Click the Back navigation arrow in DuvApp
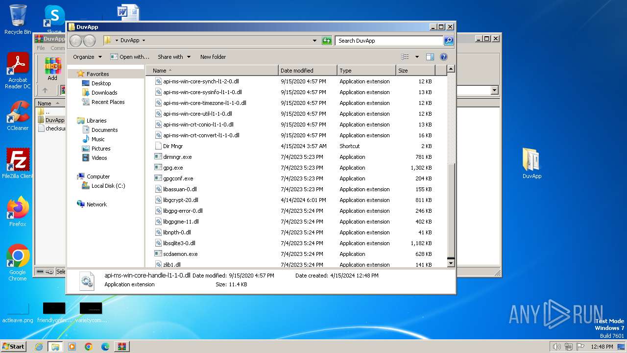627x353 pixels. click(76, 41)
